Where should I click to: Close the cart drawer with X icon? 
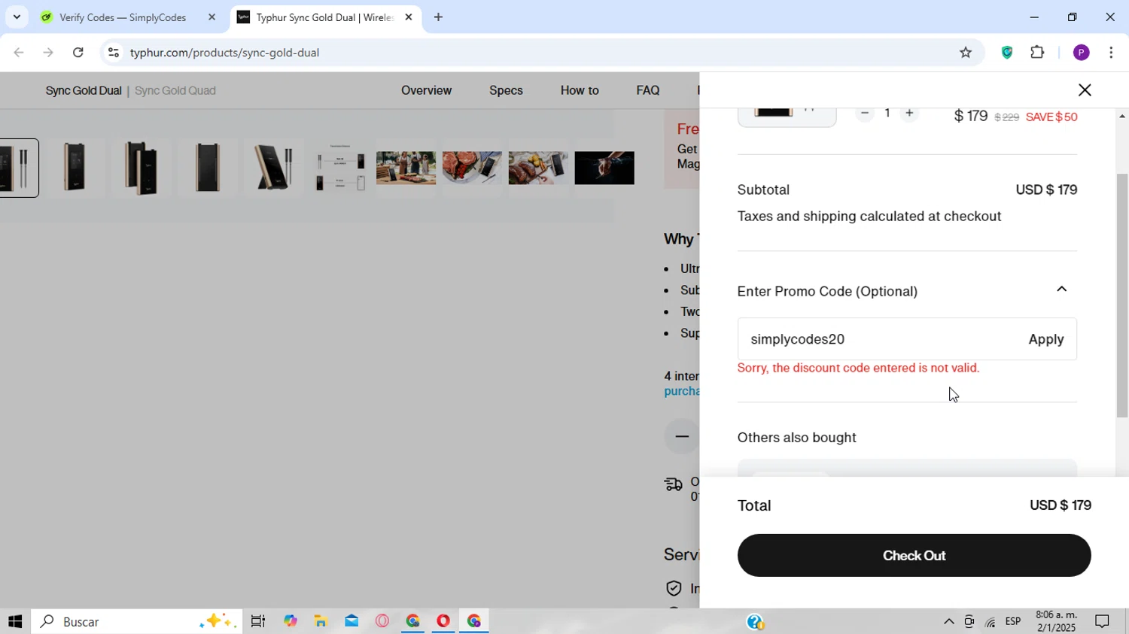click(x=1084, y=90)
